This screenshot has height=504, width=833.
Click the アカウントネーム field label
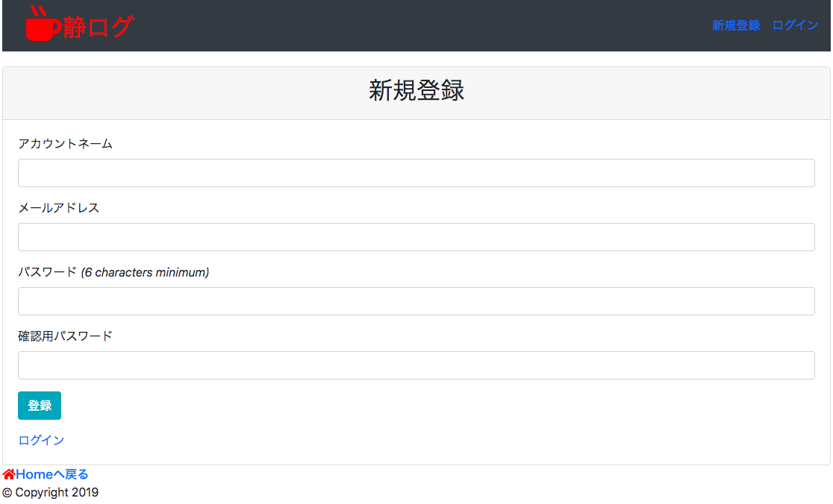tap(65, 144)
